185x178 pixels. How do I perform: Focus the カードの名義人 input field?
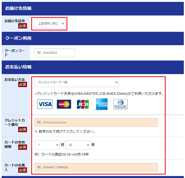[96, 167]
